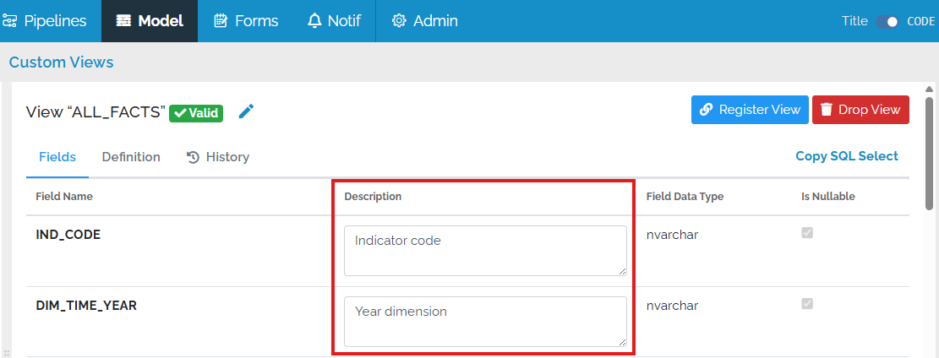Click the link icon on Register View
This screenshot has height=358, width=939.
[707, 110]
